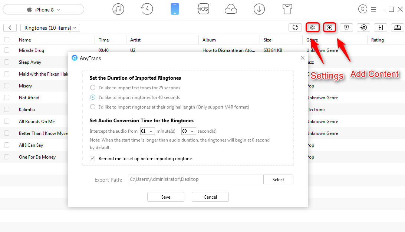Open the shirt-shaped store icon
Screen dimensions: 405x232
tap(287, 9)
